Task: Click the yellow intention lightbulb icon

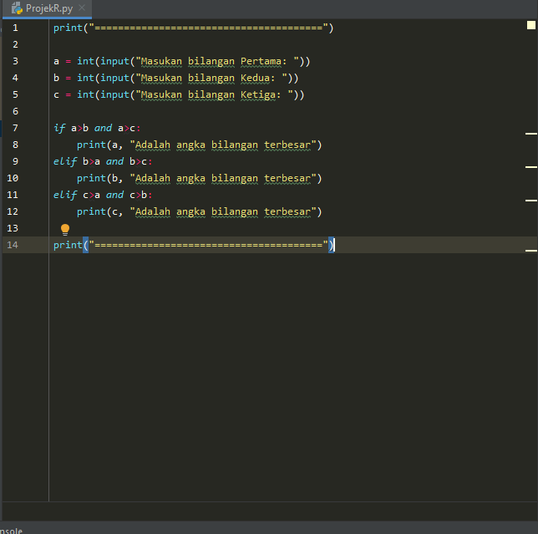Action: 65,229
